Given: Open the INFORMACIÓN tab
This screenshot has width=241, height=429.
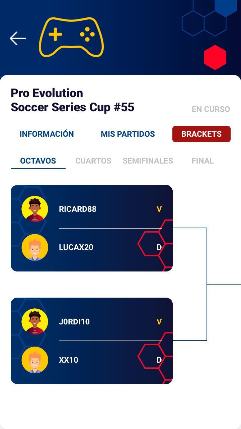Looking at the screenshot, I should click(x=47, y=134).
